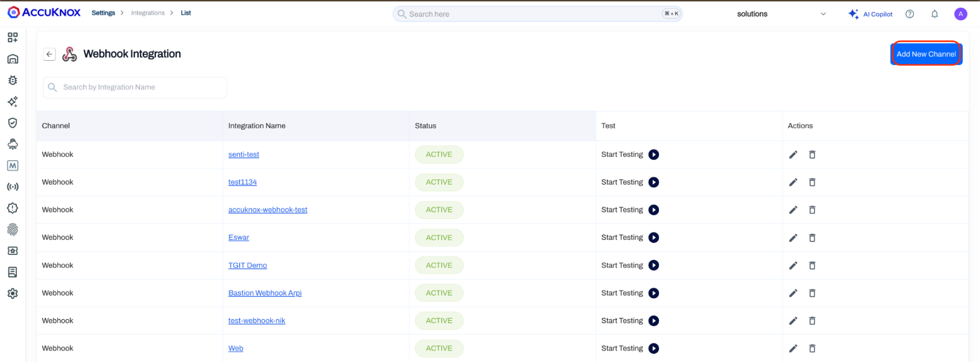
Task: Open the bug issues icon in sidebar
Action: click(13, 80)
